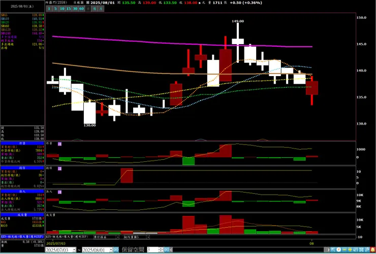This screenshot has height=254, width=376.
Task: Switch to the weekly (週) chart period
Action: click(x=95, y=9)
